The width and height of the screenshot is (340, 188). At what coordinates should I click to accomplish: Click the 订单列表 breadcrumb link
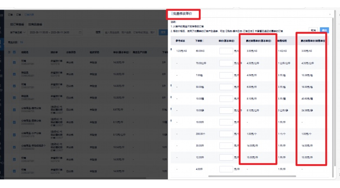click(x=29, y=14)
